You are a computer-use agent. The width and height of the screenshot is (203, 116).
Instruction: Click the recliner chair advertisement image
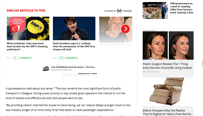click(168, 92)
